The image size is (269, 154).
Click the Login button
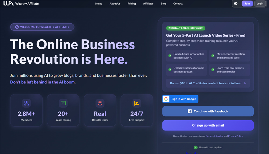(260, 3)
